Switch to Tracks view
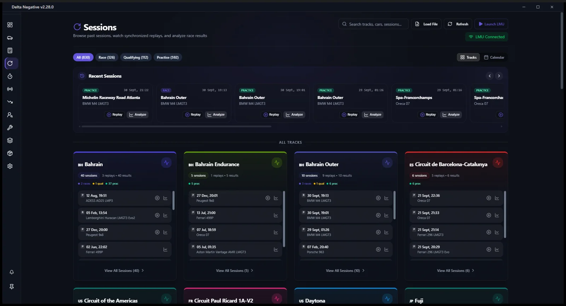Image resolution: width=566 pixels, height=306 pixels. [468, 57]
